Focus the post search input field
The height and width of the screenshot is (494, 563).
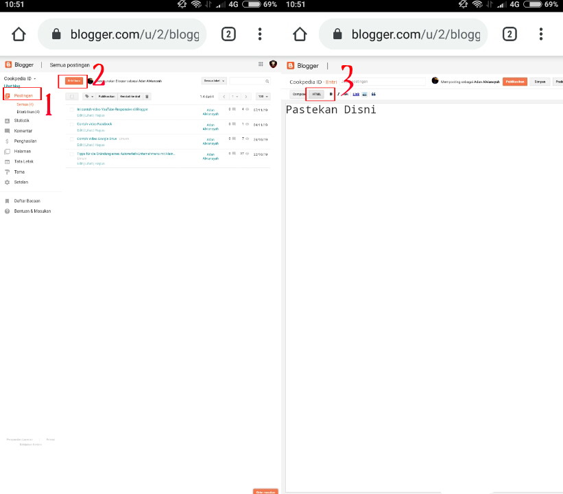click(x=250, y=81)
